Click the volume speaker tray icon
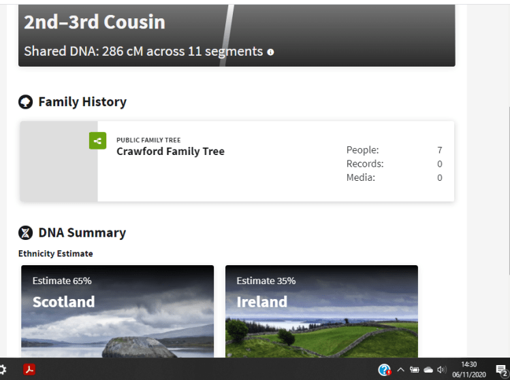 coord(442,370)
